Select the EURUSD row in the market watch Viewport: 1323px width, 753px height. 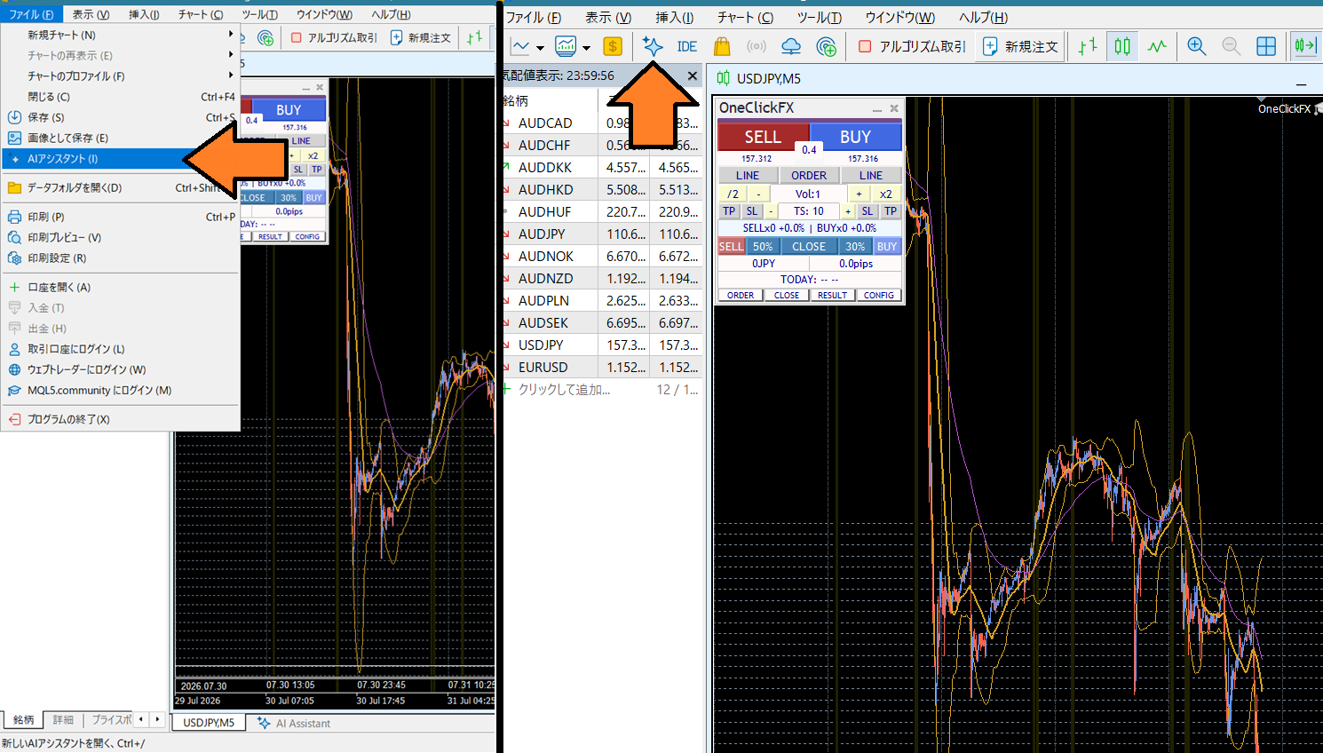click(x=601, y=367)
